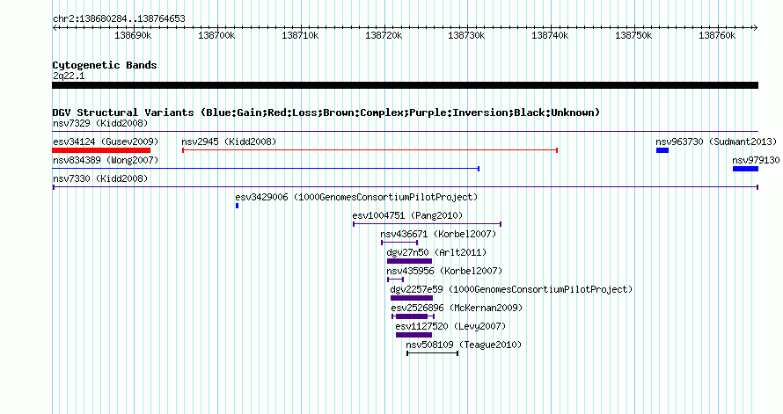783x414 pixels.
Task: Open variant label esv1004751 (Pang2010)
Action: point(407,215)
